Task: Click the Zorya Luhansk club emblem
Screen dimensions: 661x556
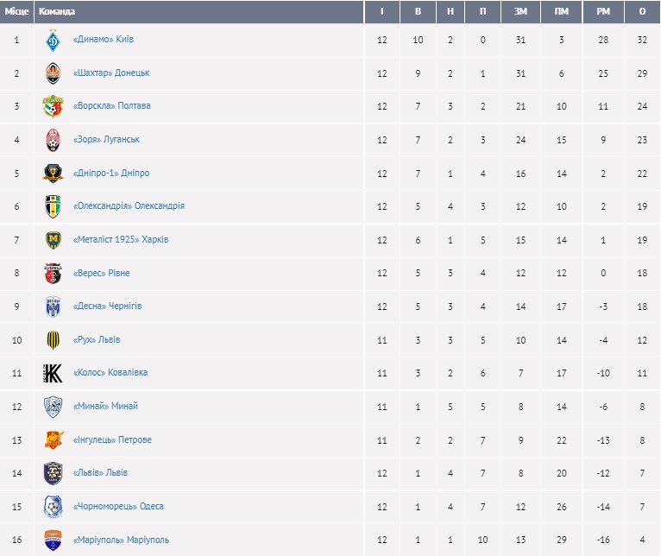Action: [x=54, y=140]
